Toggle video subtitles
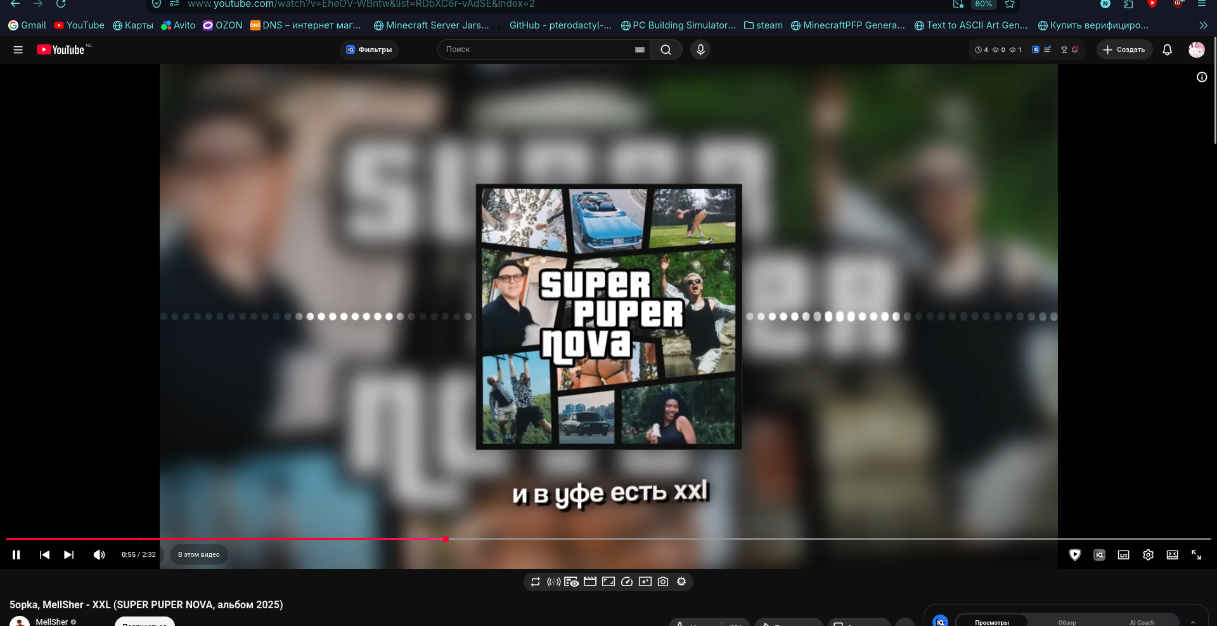The width and height of the screenshot is (1217, 626). click(1124, 555)
